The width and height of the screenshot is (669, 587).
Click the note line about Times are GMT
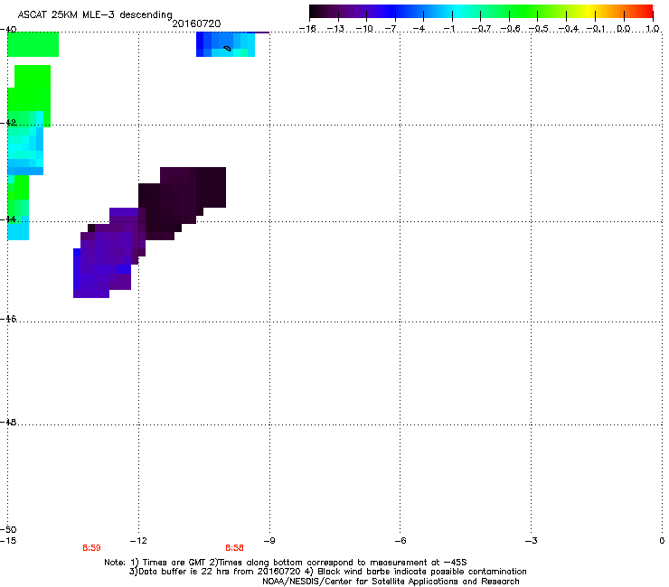(286, 563)
